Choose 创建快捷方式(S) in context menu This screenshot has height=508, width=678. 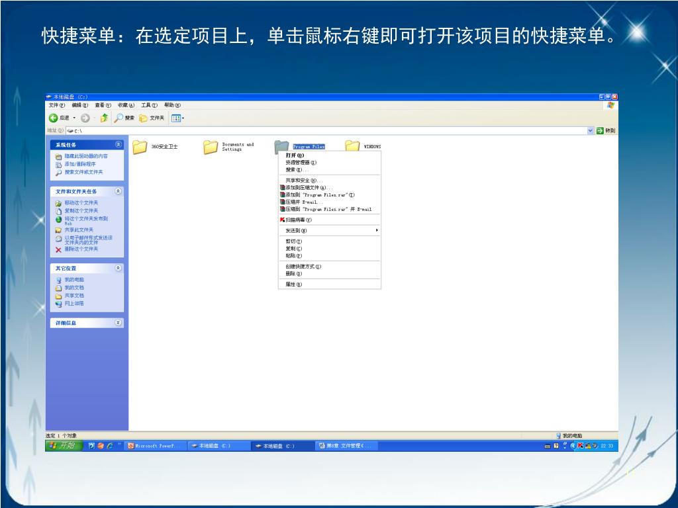point(330,267)
